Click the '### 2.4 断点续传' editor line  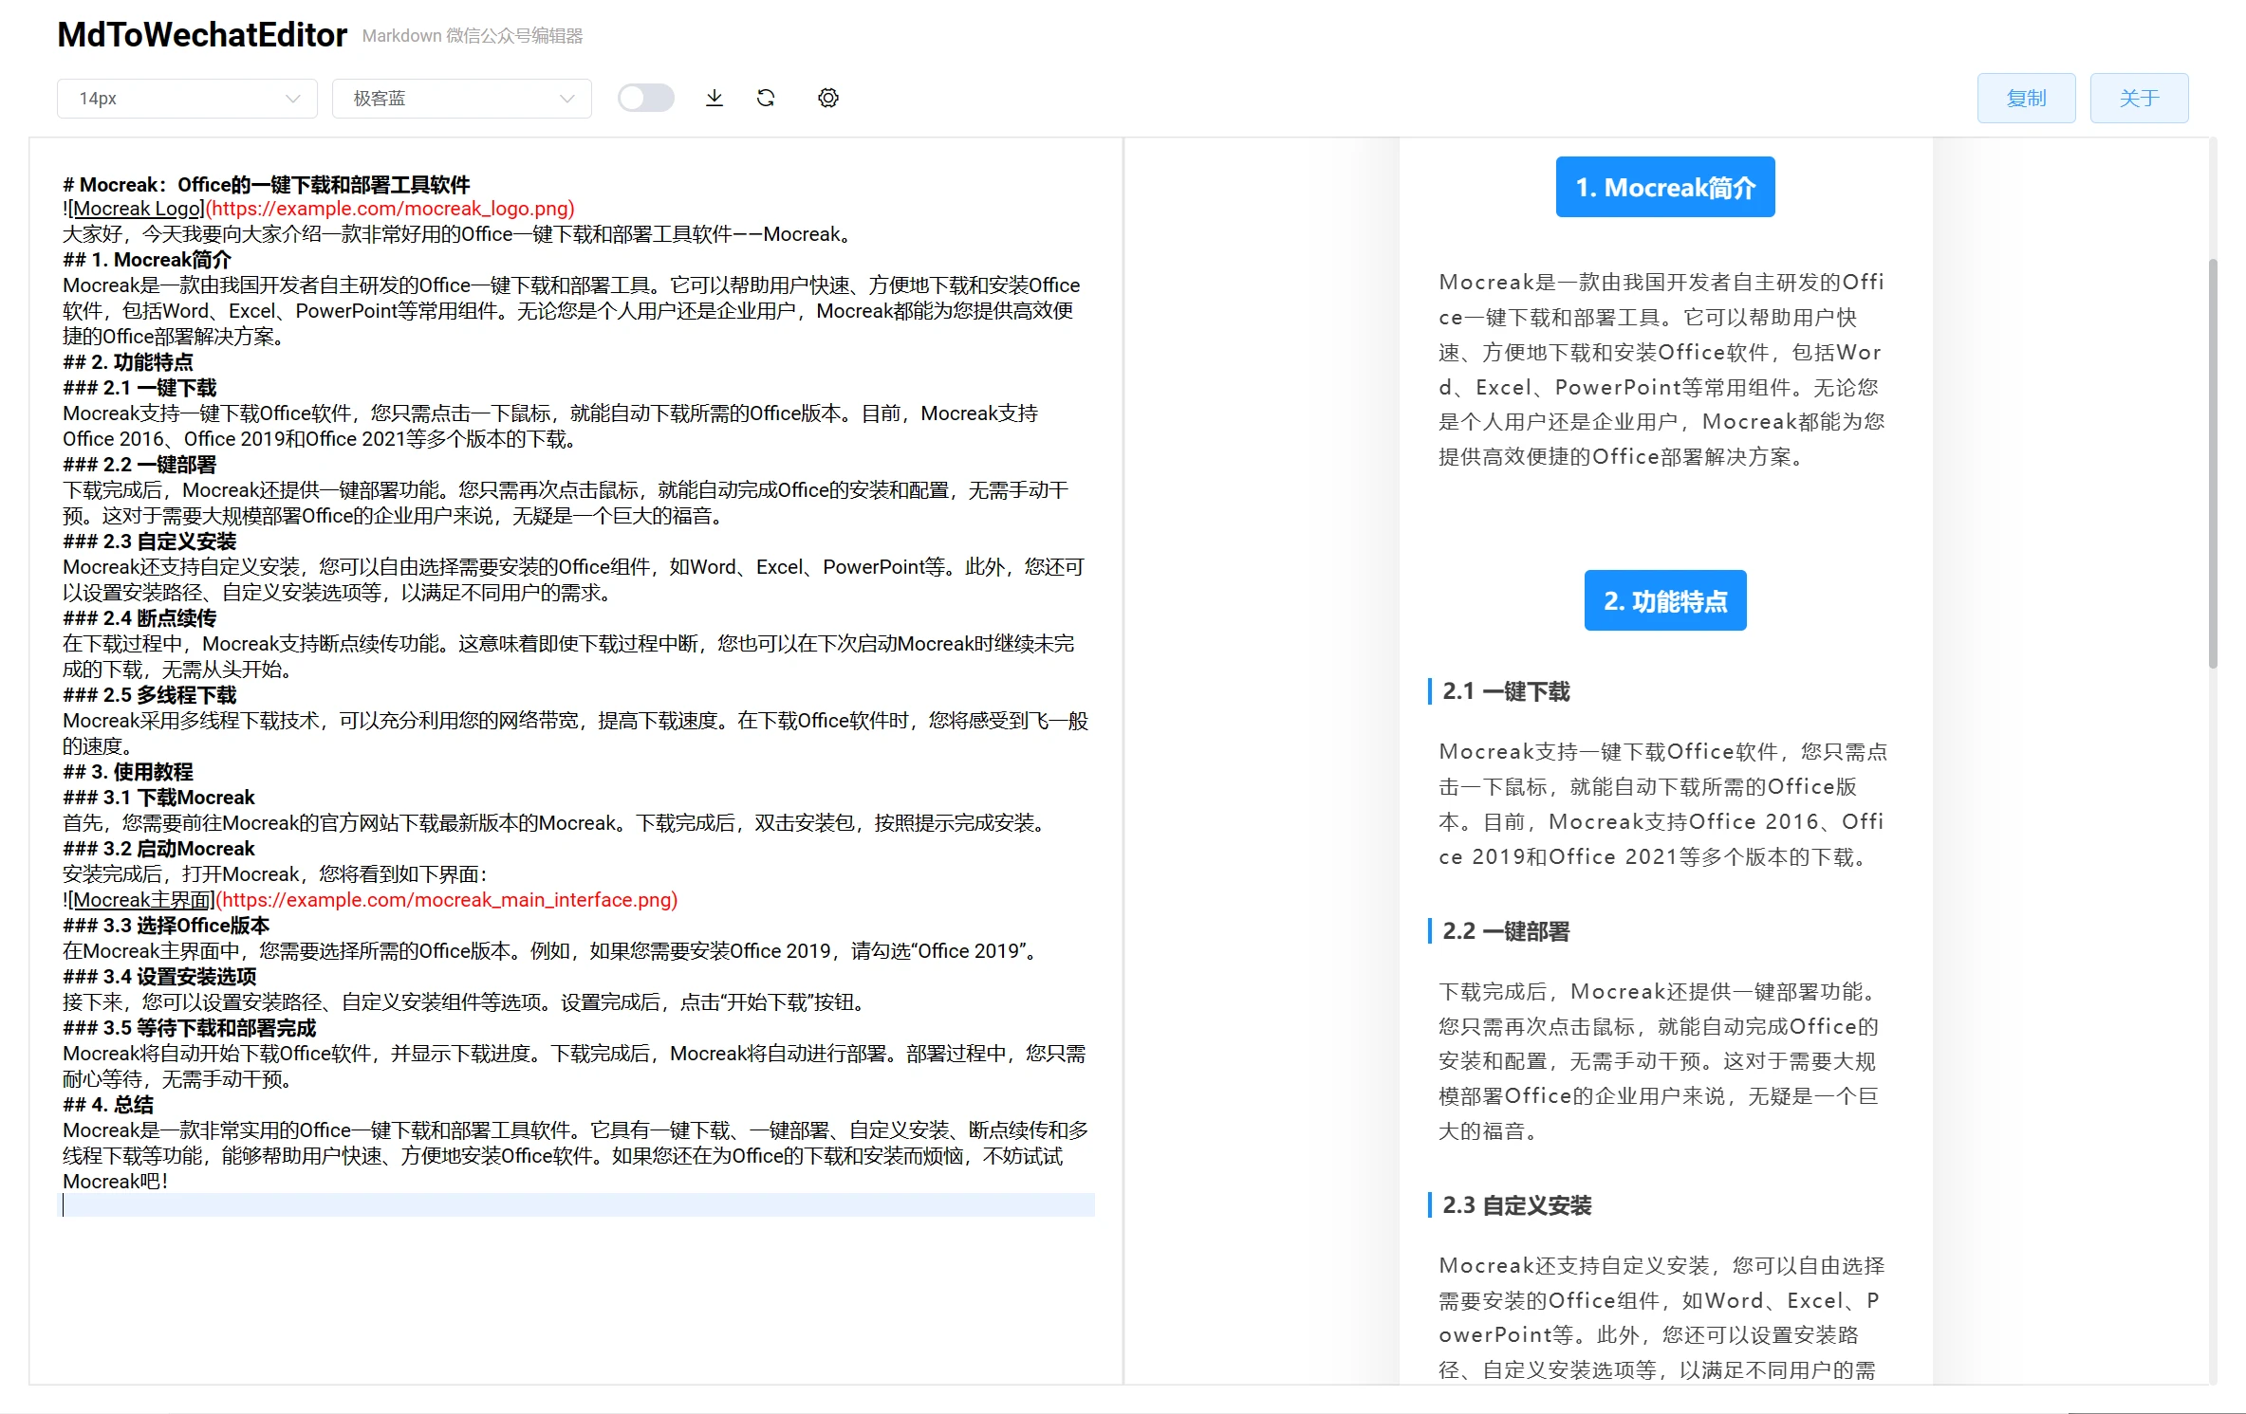click(139, 618)
